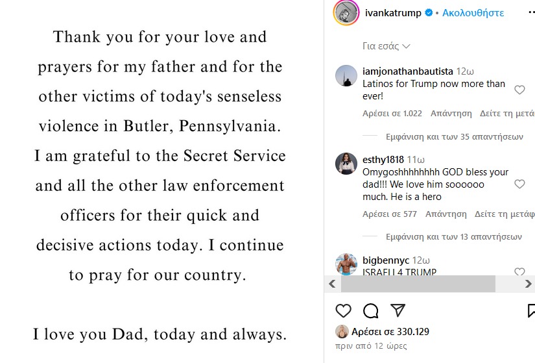Click the blue verified badge
535x363 pixels.
point(429,13)
